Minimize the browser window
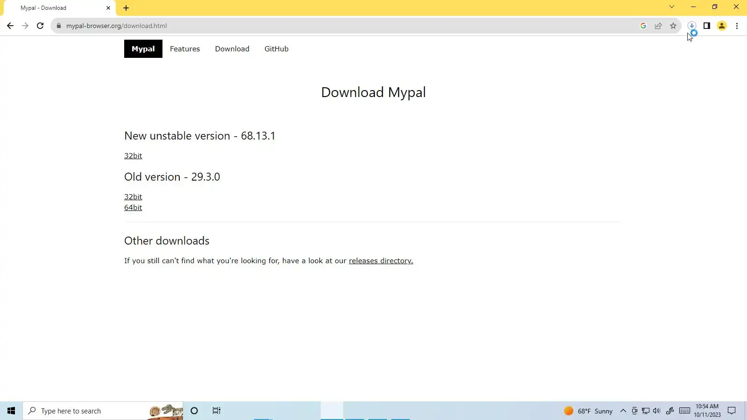This screenshot has height=420, width=747. (693, 7)
